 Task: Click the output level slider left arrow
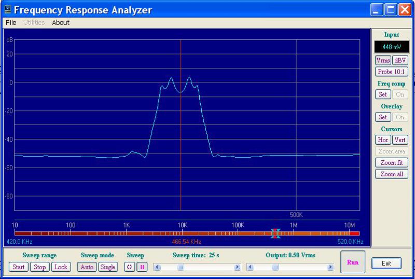pos(250,267)
